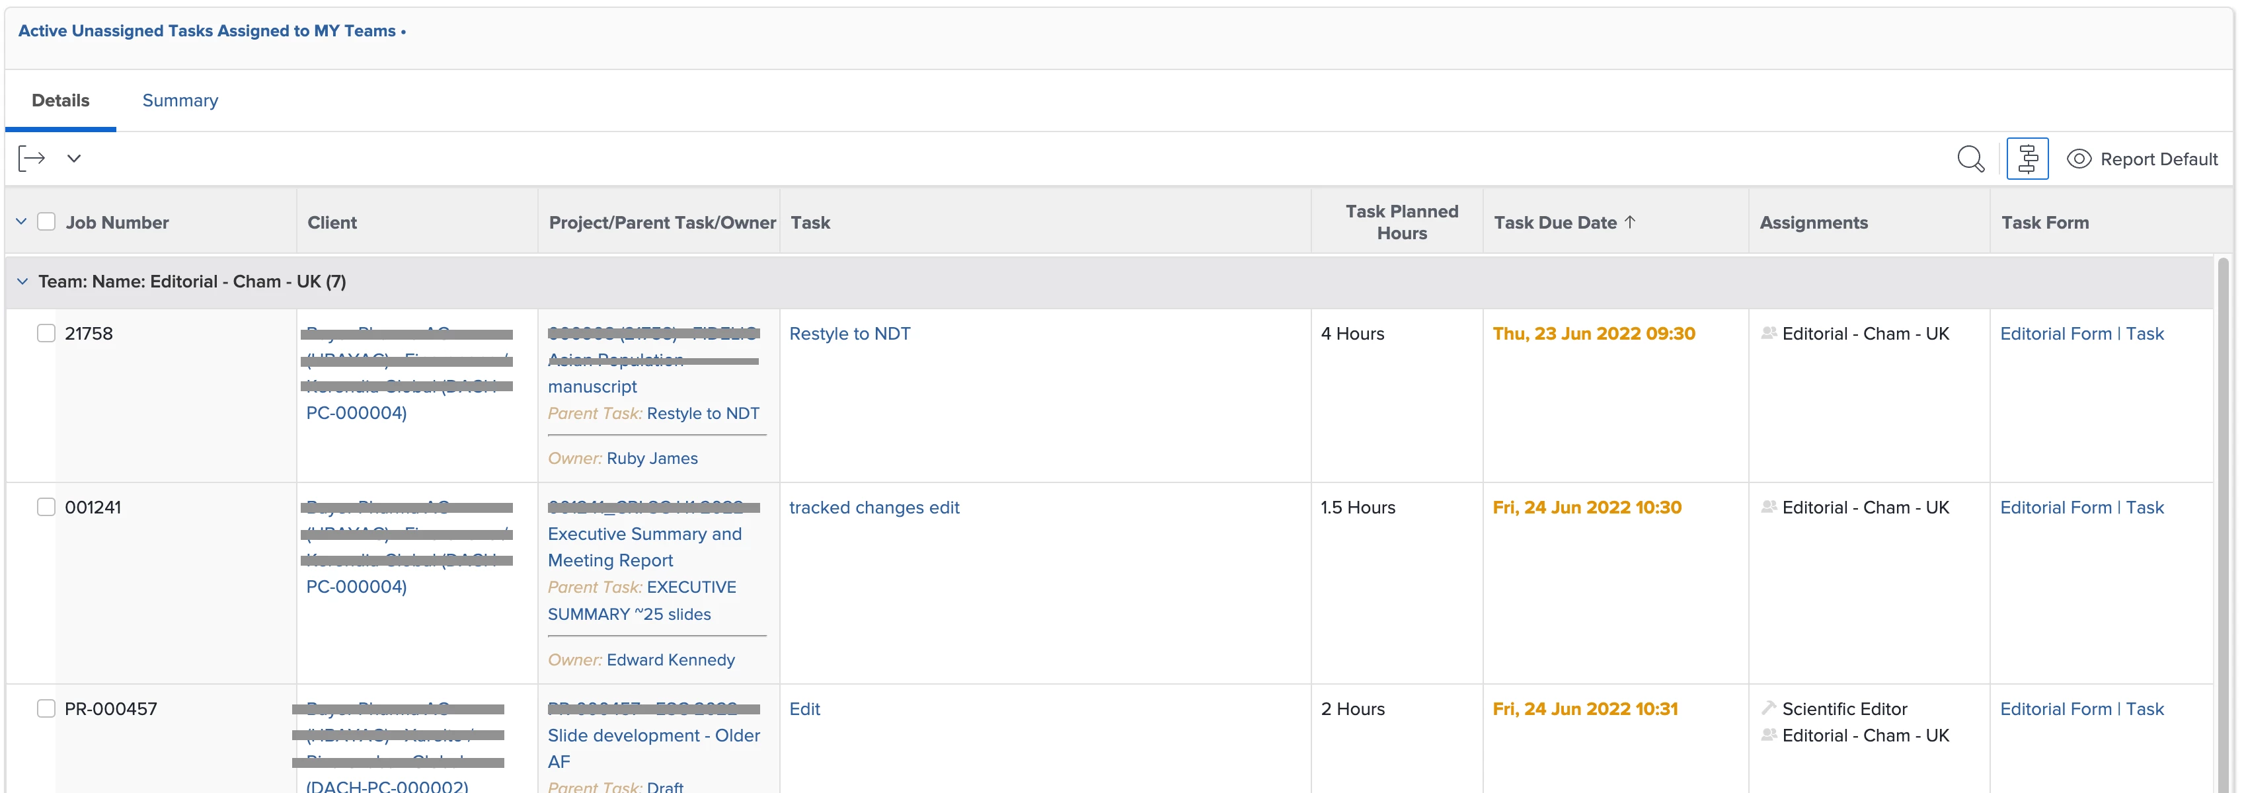Click the sort arrow on Task Due Date
The height and width of the screenshot is (793, 2246).
(x=1629, y=222)
